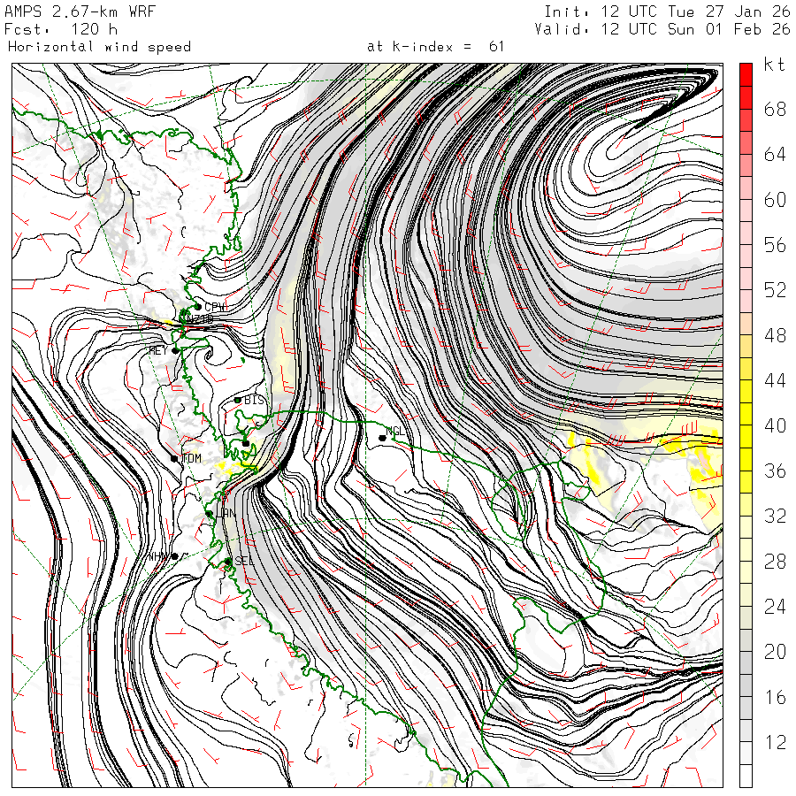
Task: Click the LAN station marker dot
Action: pos(209,514)
